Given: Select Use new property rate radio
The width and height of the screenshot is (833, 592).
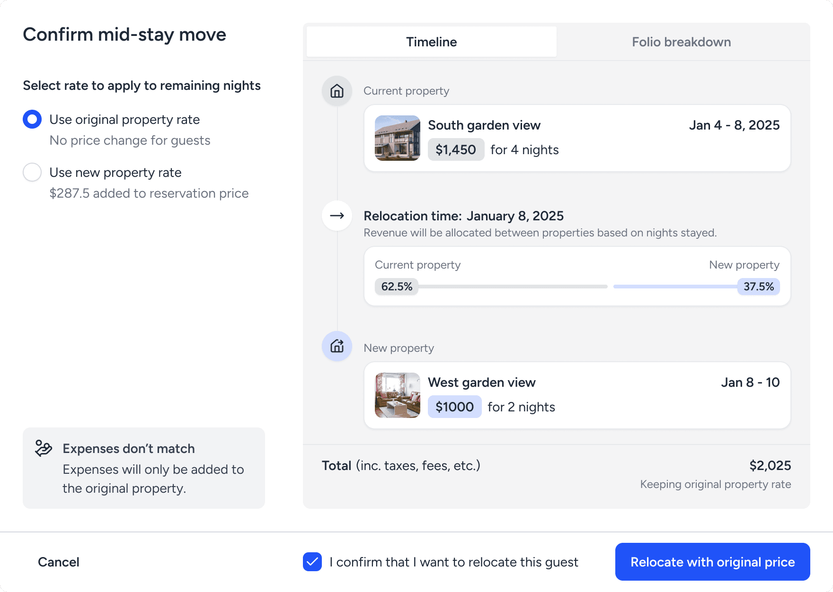Looking at the screenshot, I should (32, 172).
